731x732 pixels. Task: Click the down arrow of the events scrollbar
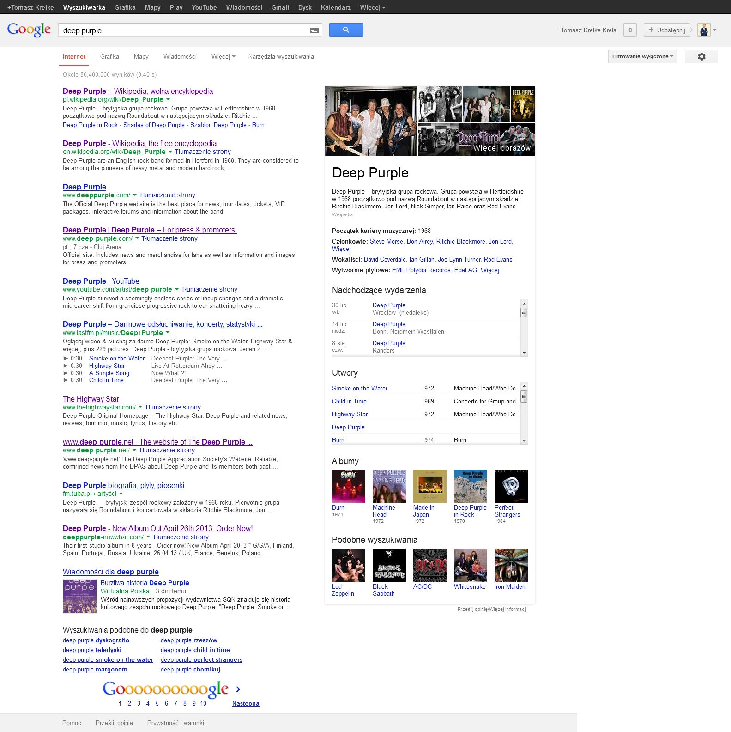(x=524, y=353)
